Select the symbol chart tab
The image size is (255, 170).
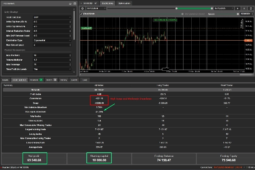tap(89, 3)
